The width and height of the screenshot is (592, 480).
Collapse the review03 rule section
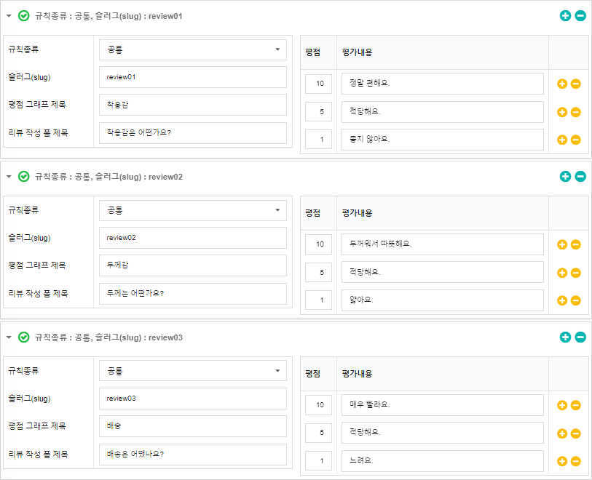click(9, 337)
